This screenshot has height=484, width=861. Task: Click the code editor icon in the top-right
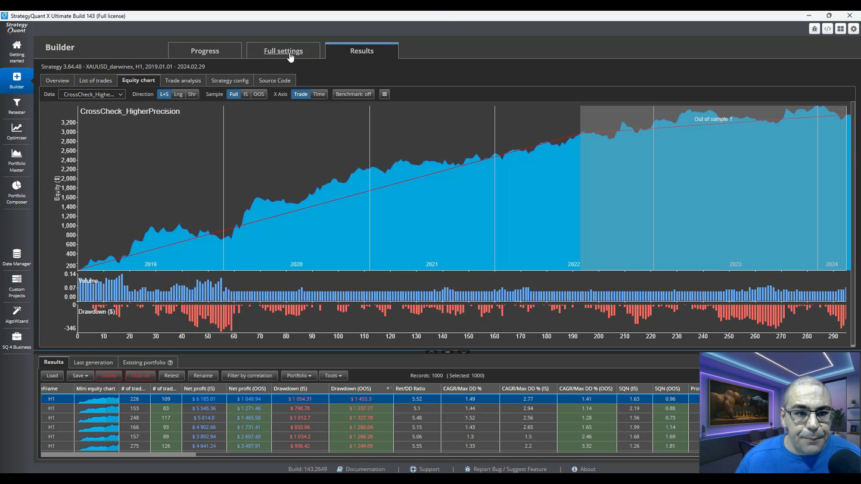click(828, 29)
